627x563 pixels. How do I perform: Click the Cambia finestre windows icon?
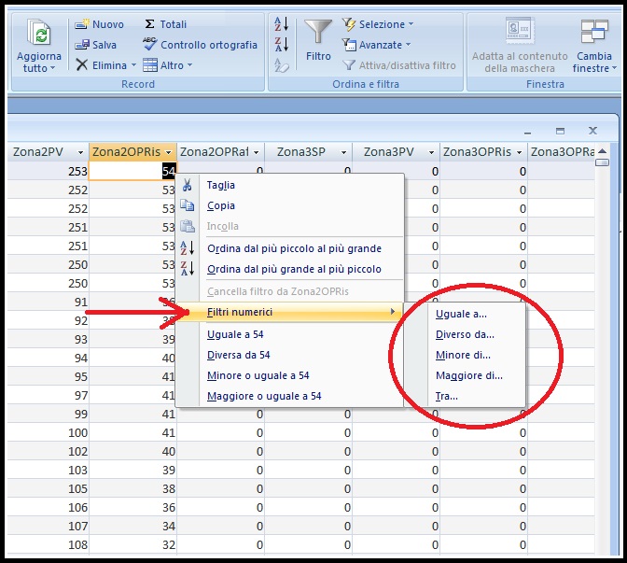point(594,32)
